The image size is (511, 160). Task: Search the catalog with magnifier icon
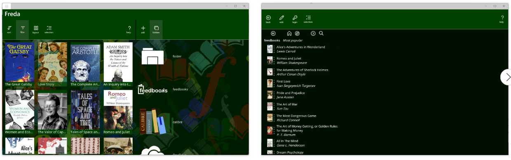pos(321,33)
